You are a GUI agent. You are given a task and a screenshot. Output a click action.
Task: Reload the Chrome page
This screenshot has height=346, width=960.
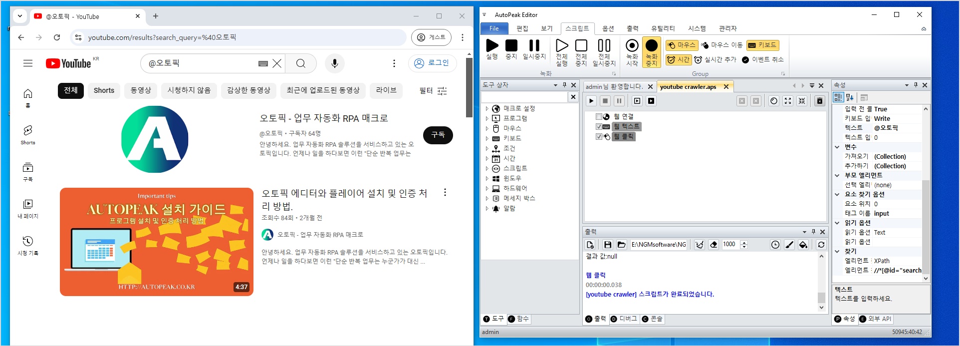point(57,37)
